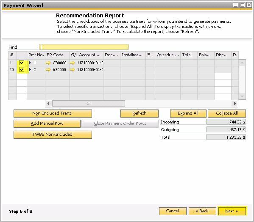This screenshot has width=254, height=222.
Task: Open link arrow beside BP Code C30000
Action: coord(48,63)
